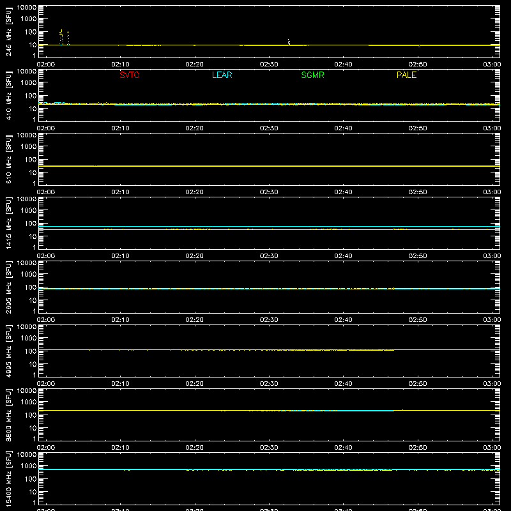The width and height of the screenshot is (511, 511).
Task: Click the 03:00 tick label below the 245 MHz panel
Action: point(492,65)
